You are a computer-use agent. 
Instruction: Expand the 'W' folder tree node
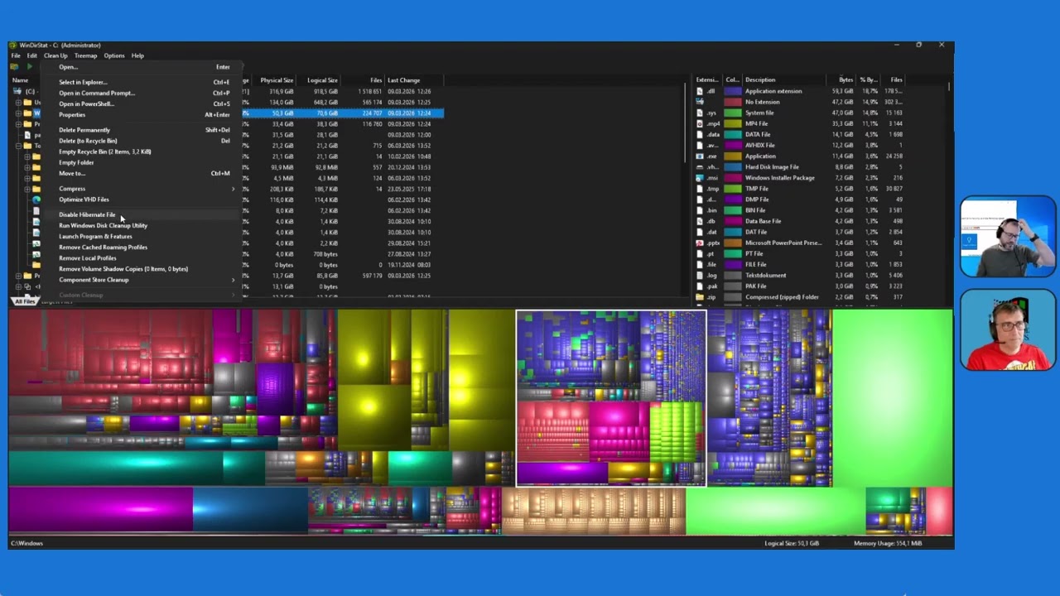(18, 113)
